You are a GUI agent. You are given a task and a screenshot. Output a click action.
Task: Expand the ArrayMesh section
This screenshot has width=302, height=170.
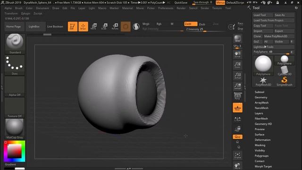click(261, 103)
